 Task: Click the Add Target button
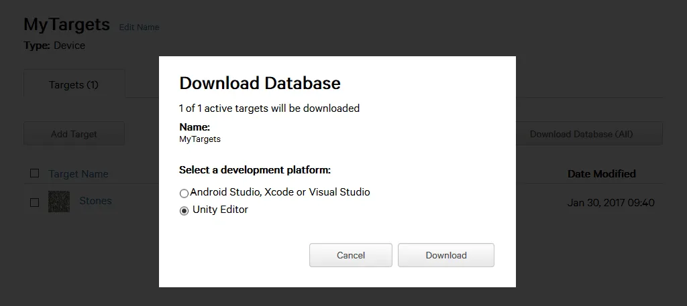tap(74, 134)
